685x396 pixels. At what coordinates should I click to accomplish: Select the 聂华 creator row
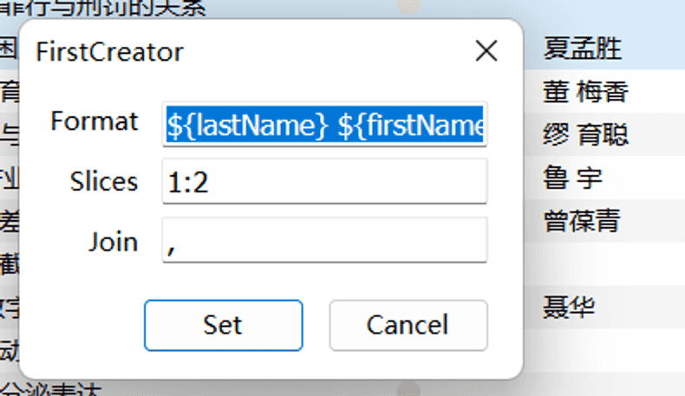569,307
